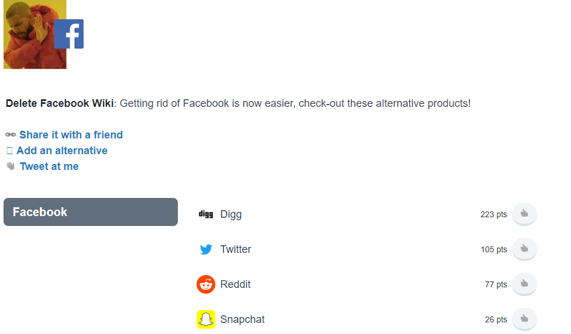Open the Reddit alternative entry
571x334 pixels.
coord(235,284)
